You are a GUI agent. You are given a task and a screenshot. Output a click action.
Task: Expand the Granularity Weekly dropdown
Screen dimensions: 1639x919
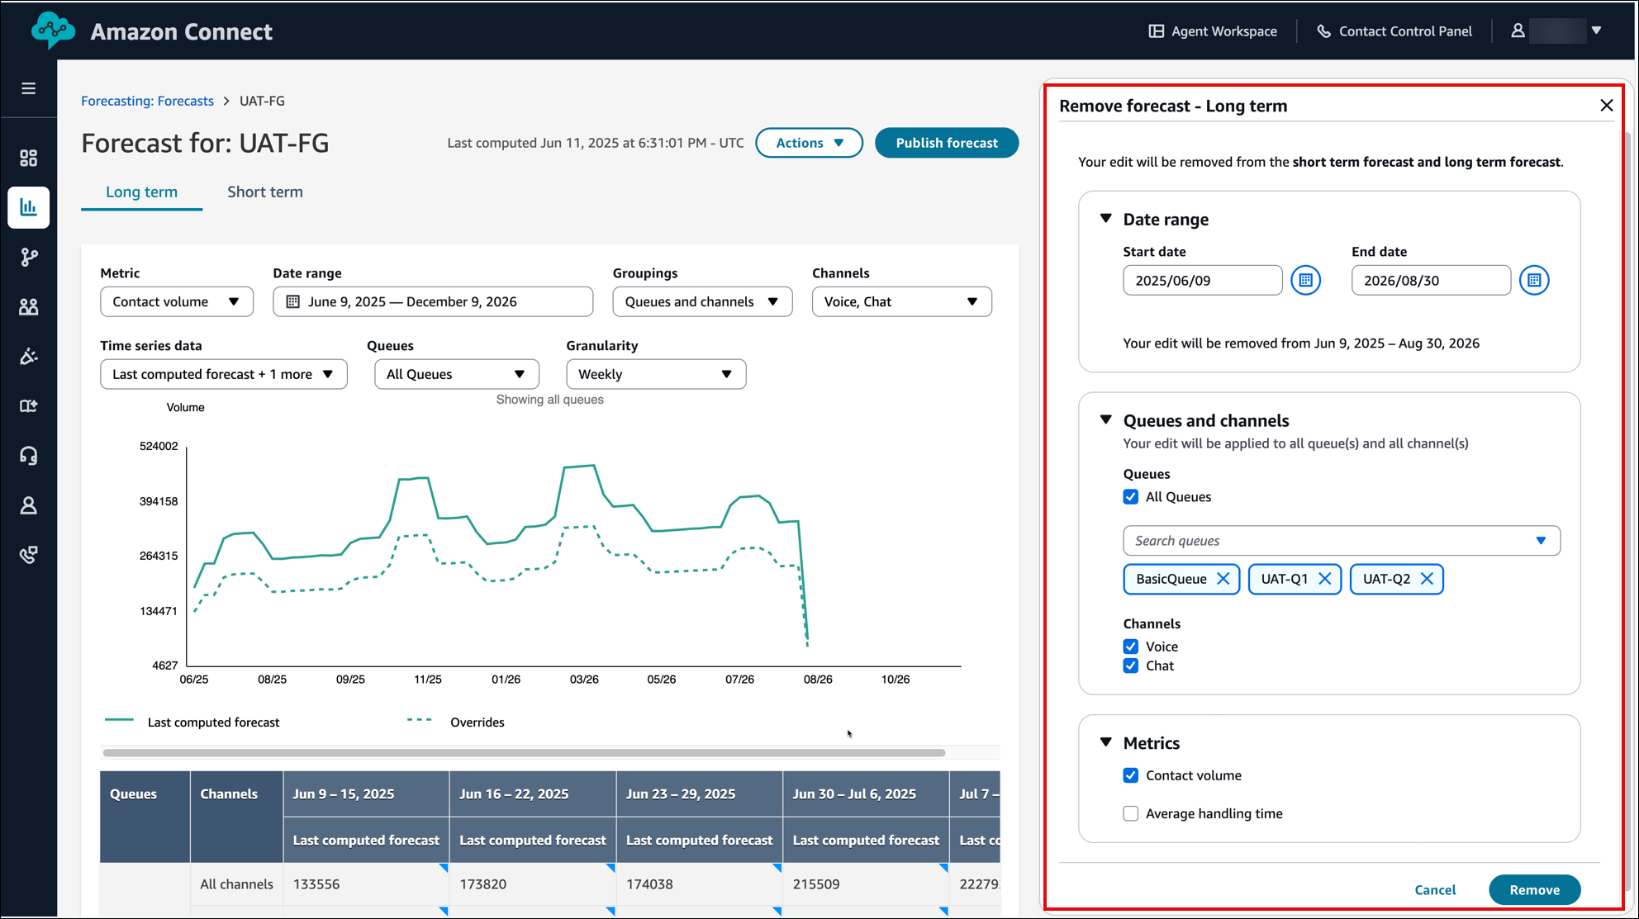655,374
